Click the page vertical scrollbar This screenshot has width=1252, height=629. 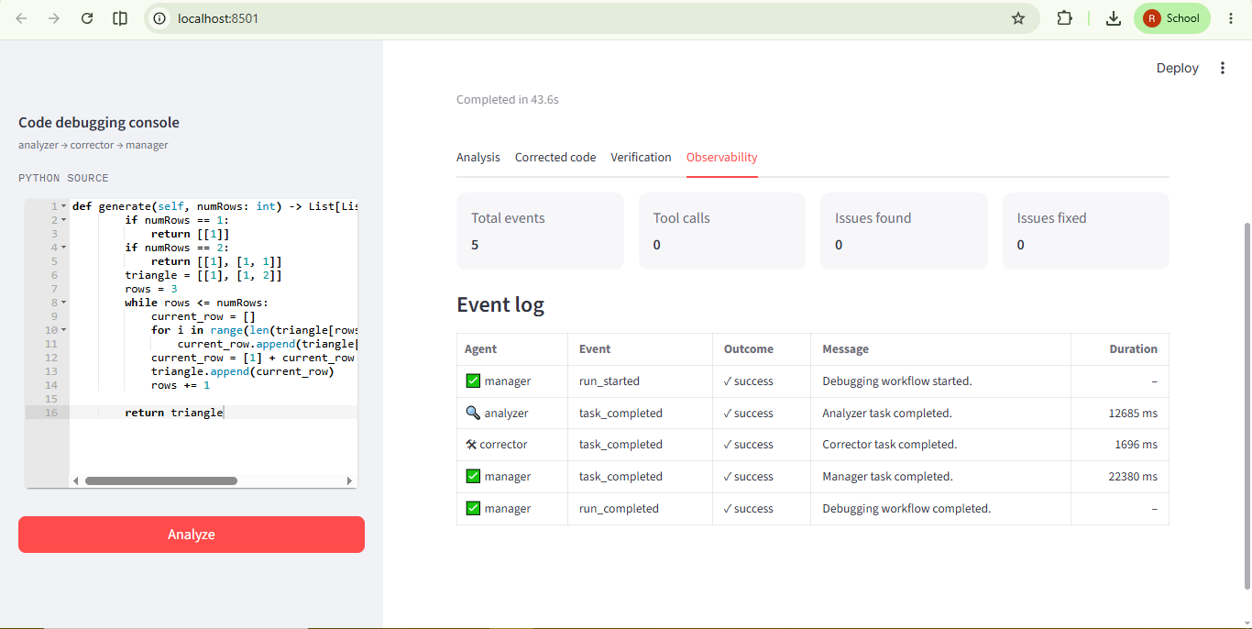click(x=1247, y=405)
